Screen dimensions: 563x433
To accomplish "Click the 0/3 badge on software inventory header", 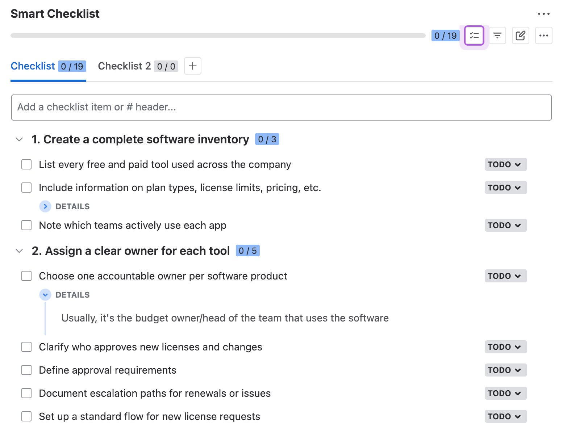I will pos(267,139).
